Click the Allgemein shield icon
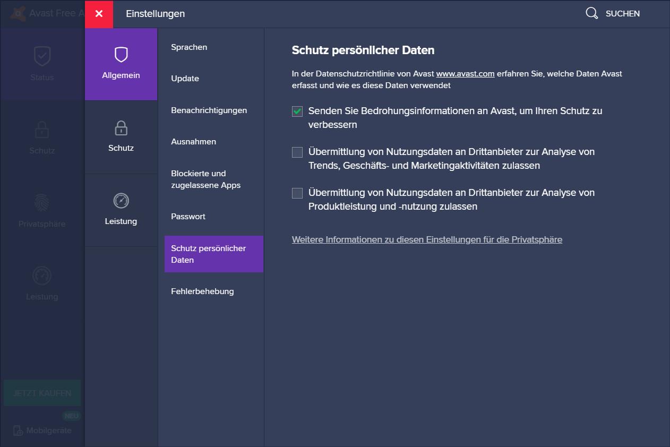 [121, 55]
